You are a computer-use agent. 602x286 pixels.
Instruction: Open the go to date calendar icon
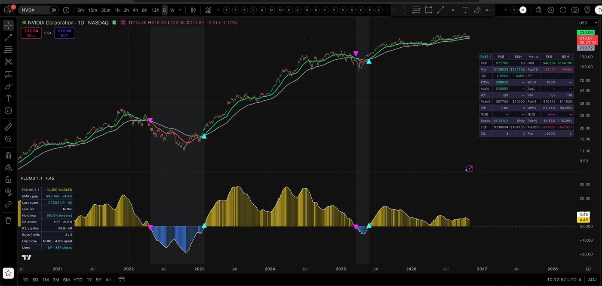[x=121, y=280]
